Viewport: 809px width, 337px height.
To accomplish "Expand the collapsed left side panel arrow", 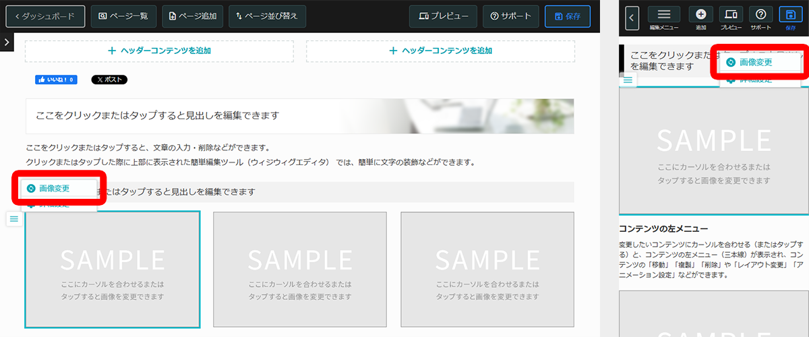I will tap(6, 42).
